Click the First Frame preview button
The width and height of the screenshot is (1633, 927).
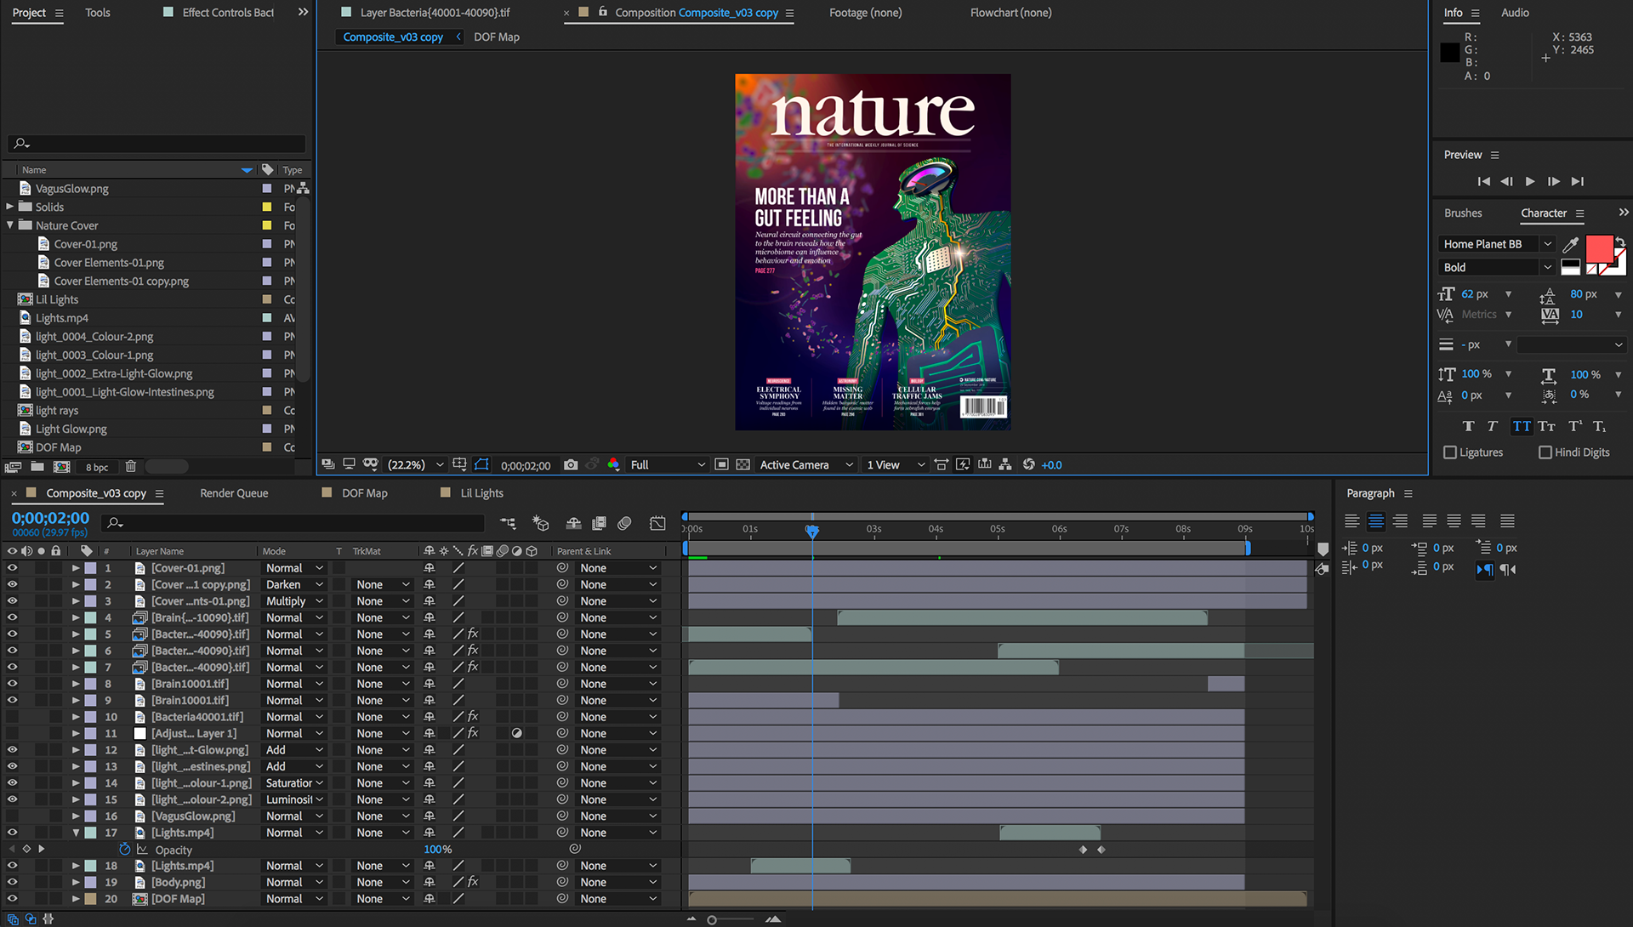click(1483, 181)
